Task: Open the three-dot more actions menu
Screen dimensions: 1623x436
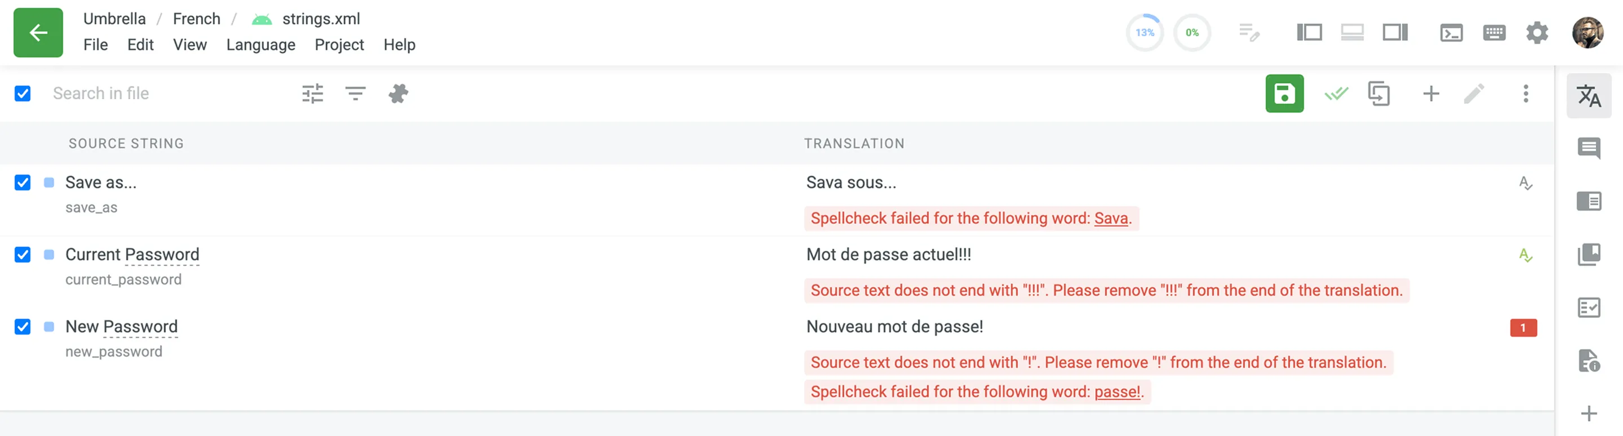Action: click(1526, 94)
